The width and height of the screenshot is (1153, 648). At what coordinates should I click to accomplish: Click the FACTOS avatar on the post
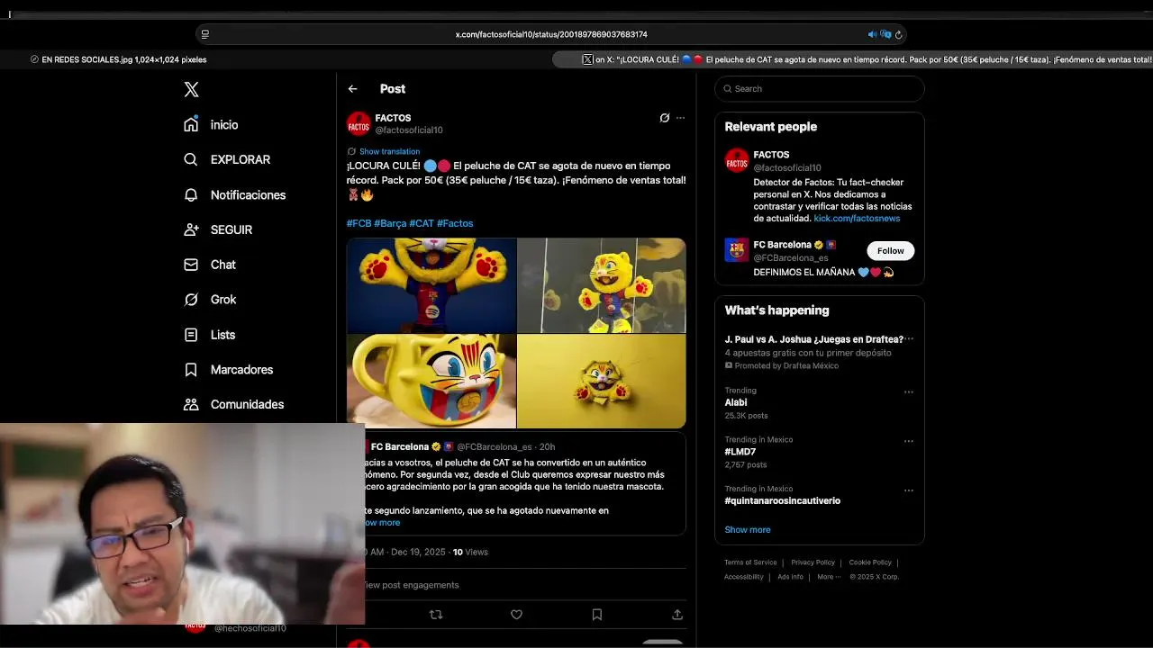click(359, 124)
